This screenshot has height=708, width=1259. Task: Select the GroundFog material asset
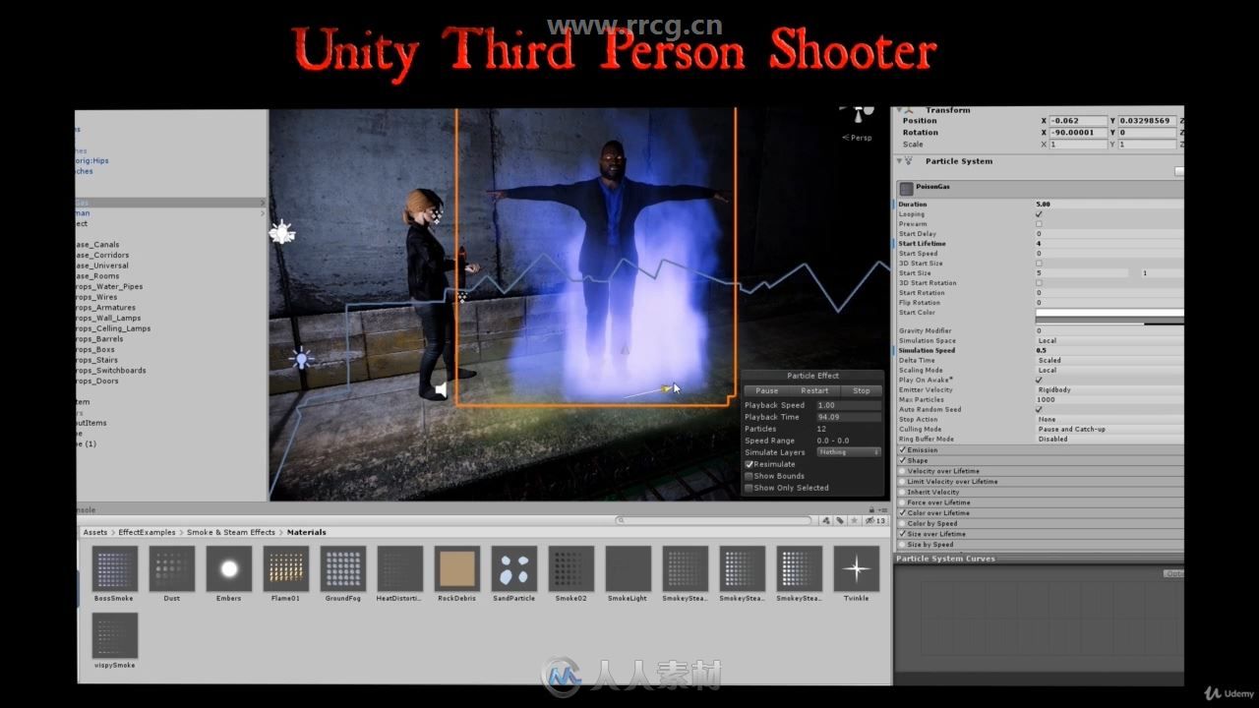click(x=343, y=569)
